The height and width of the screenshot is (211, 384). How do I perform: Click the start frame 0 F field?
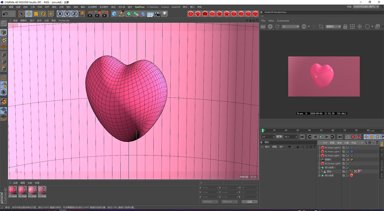point(268,137)
